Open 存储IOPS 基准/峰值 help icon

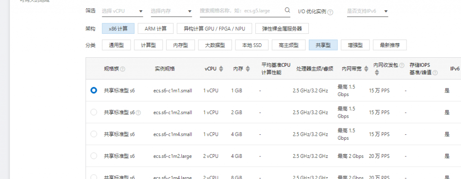[435, 73]
